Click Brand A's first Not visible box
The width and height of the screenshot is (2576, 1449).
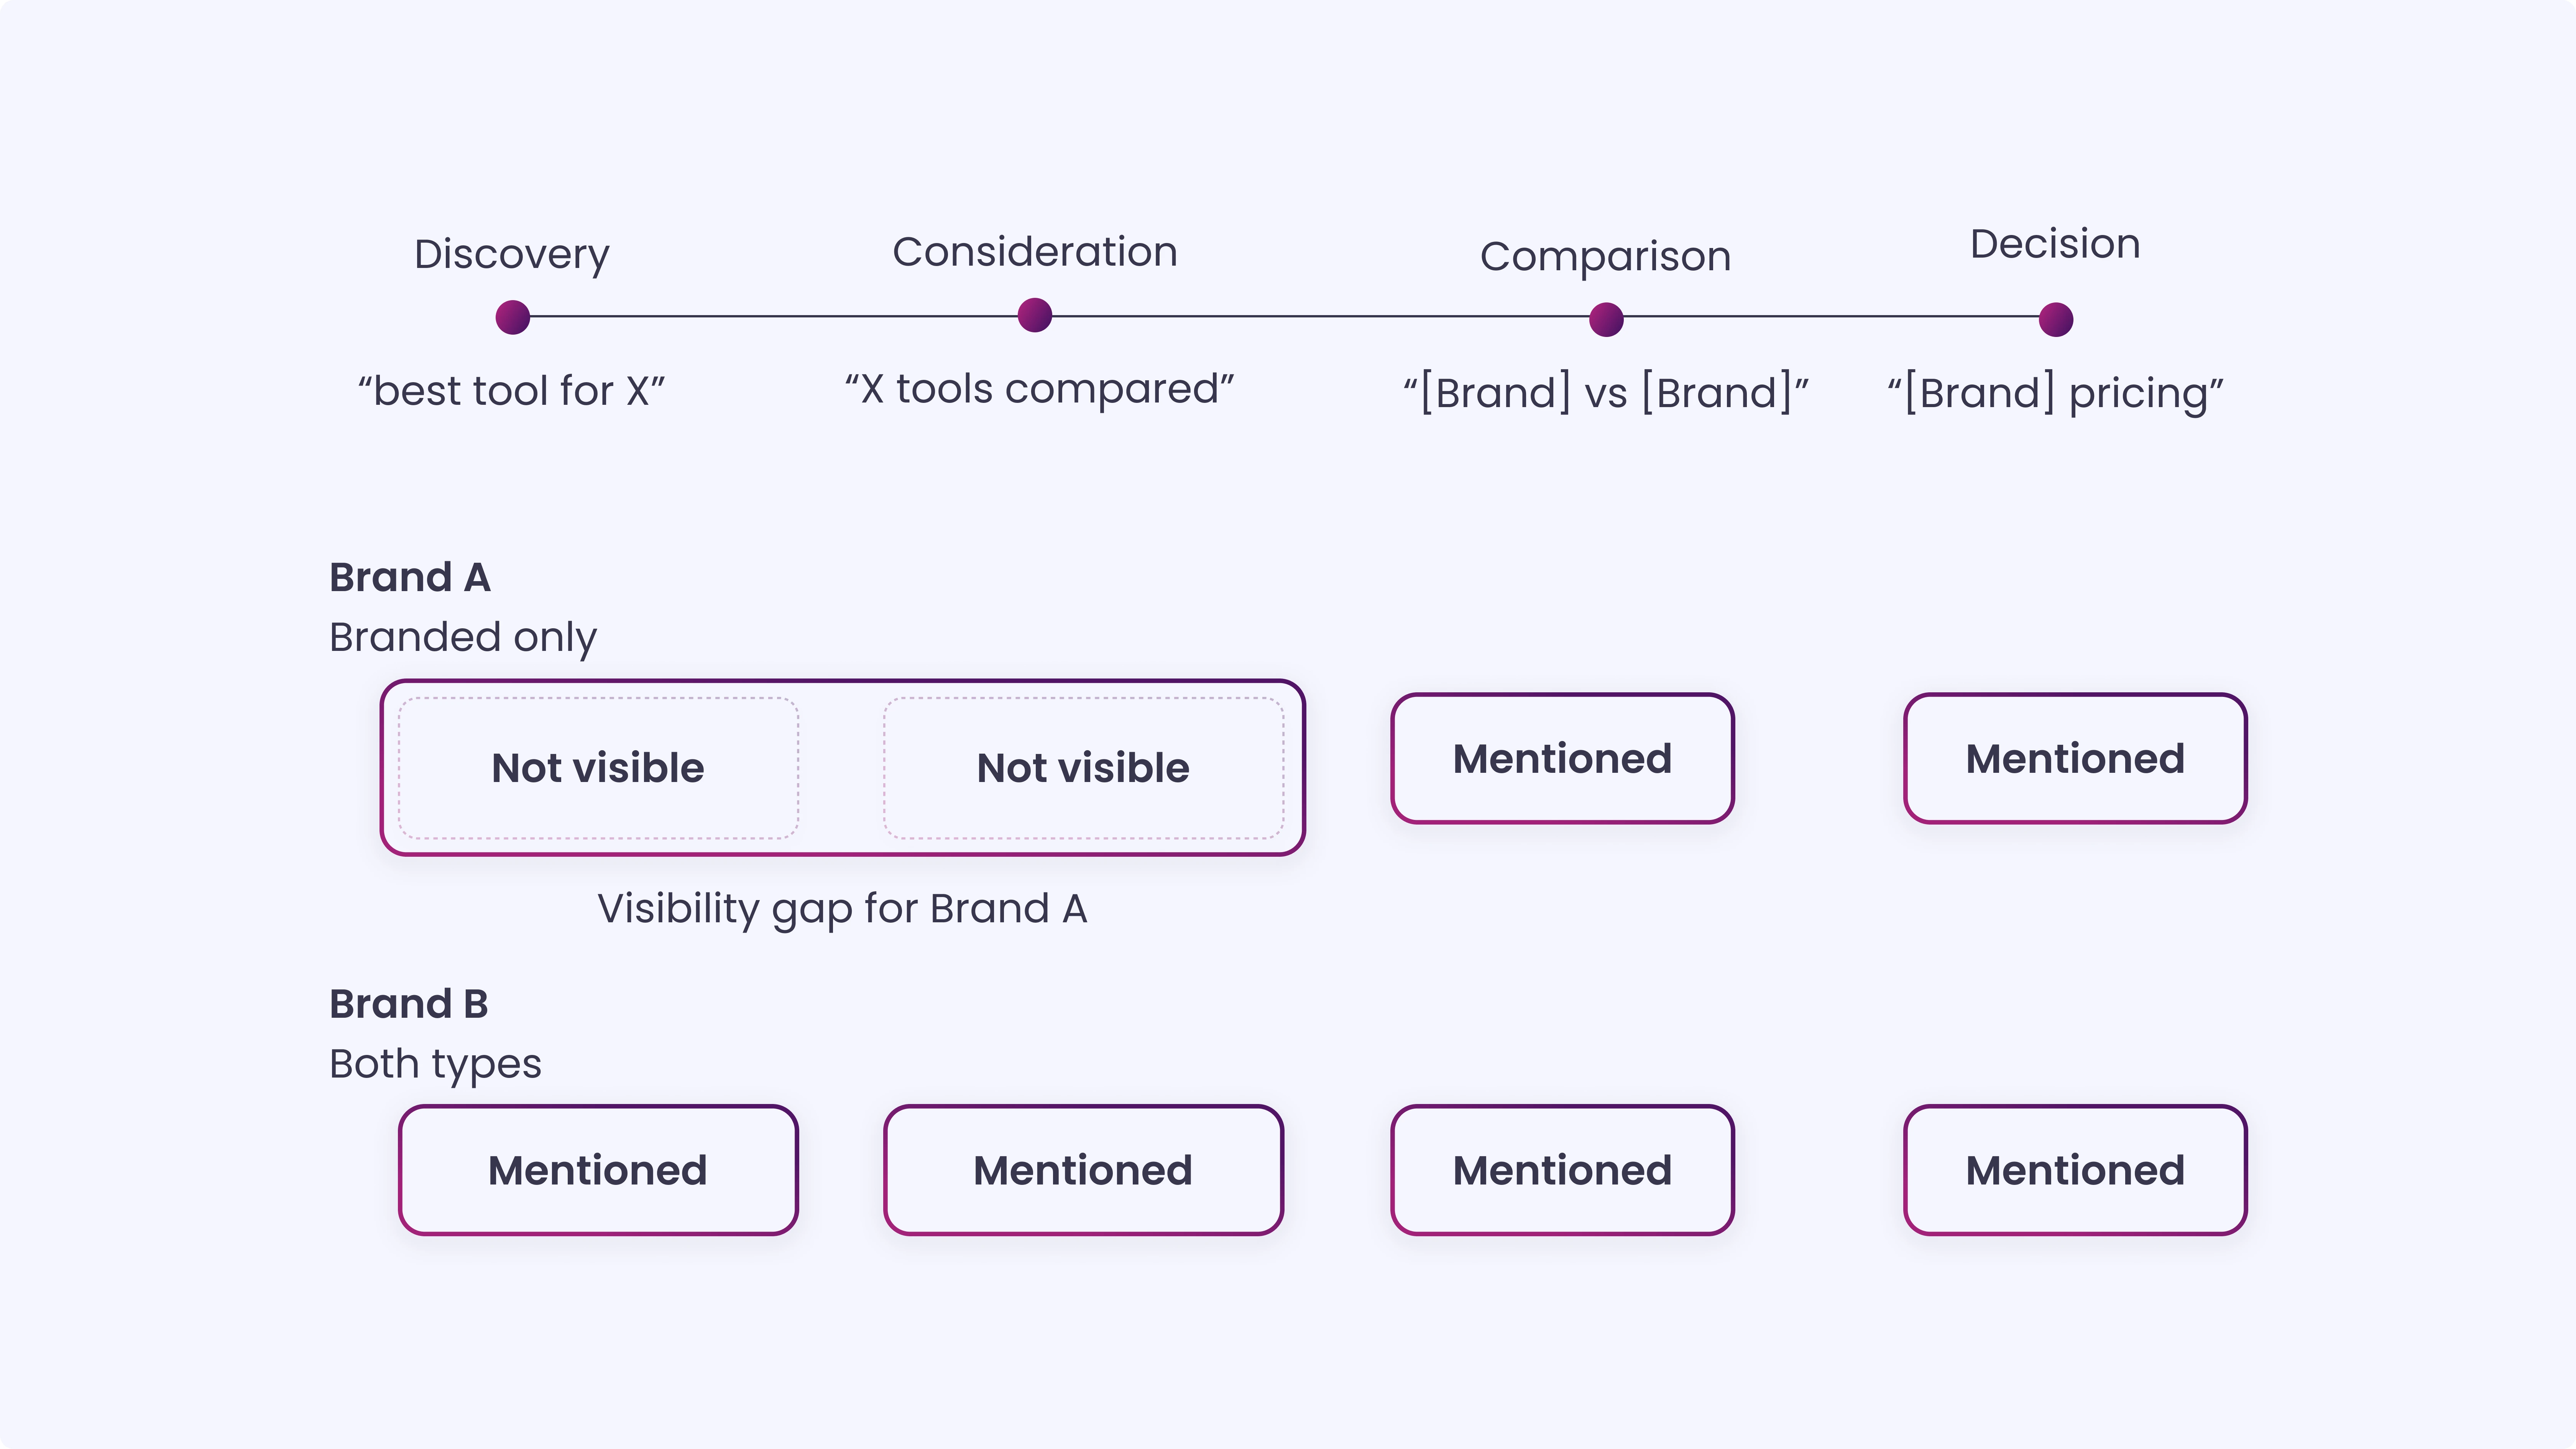598,768
